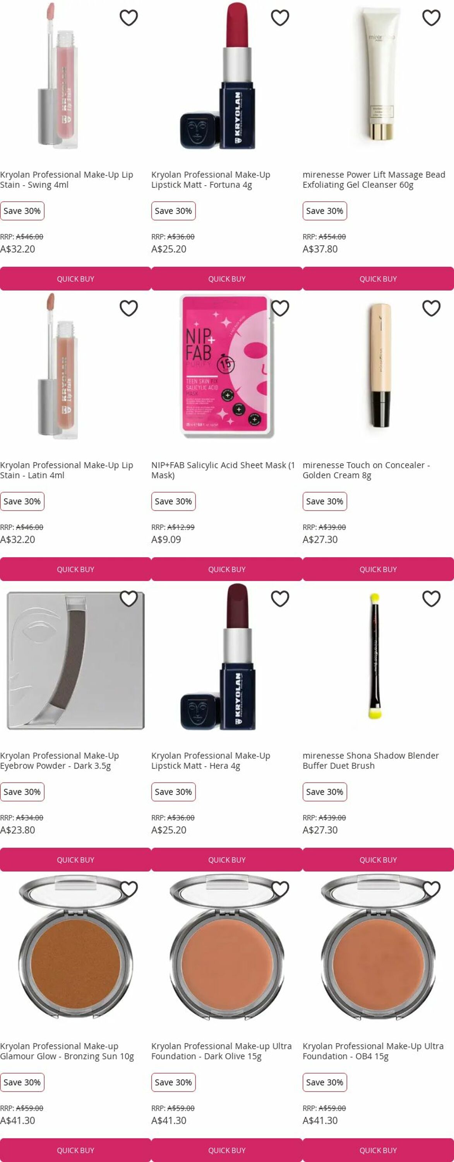Quick buy the Kryolan Lip Stain Latin

pyautogui.click(x=75, y=569)
